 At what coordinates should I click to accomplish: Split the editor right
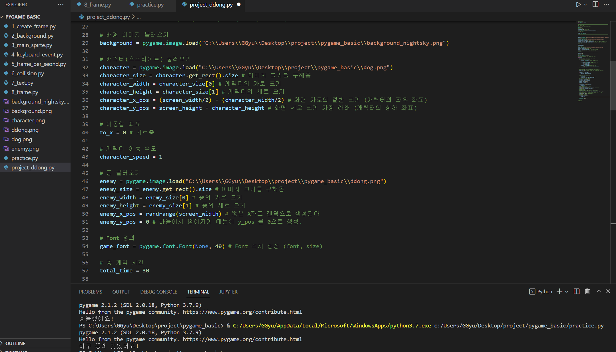point(595,5)
